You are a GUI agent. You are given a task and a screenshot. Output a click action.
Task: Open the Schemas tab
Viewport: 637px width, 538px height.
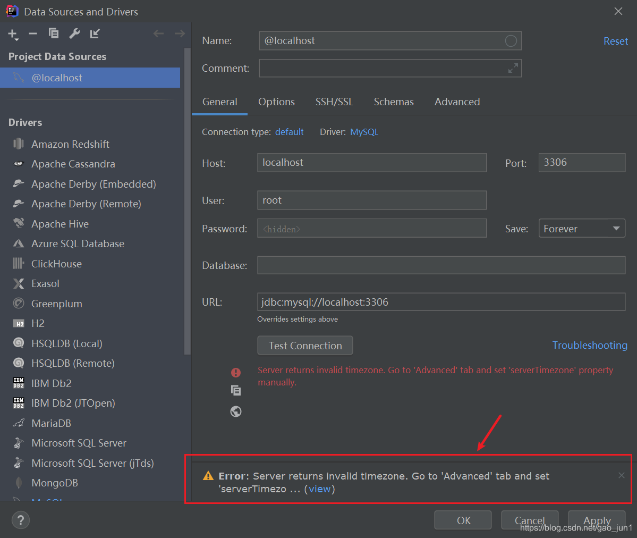tap(394, 102)
